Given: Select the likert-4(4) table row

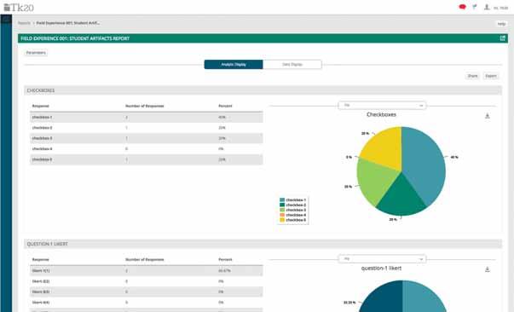Looking at the screenshot, I should [x=147, y=303].
